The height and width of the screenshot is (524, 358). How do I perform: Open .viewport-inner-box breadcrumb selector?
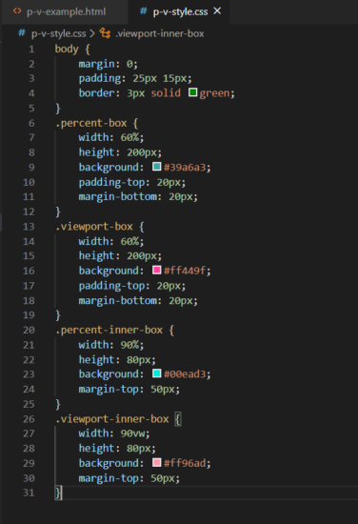coord(160,33)
